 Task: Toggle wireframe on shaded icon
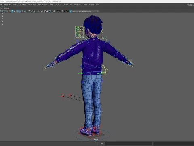point(17,11)
